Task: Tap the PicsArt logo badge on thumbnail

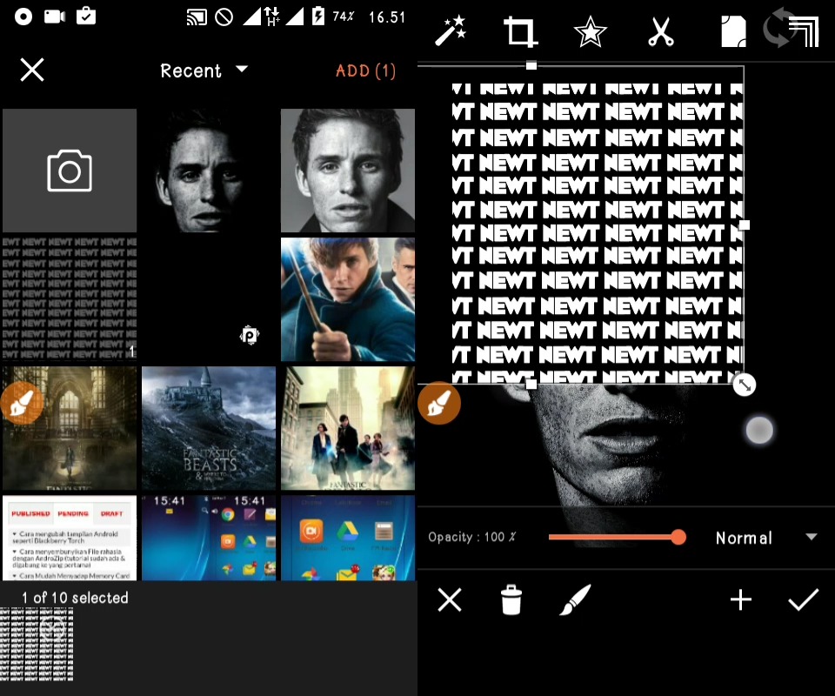Action: coord(250,336)
